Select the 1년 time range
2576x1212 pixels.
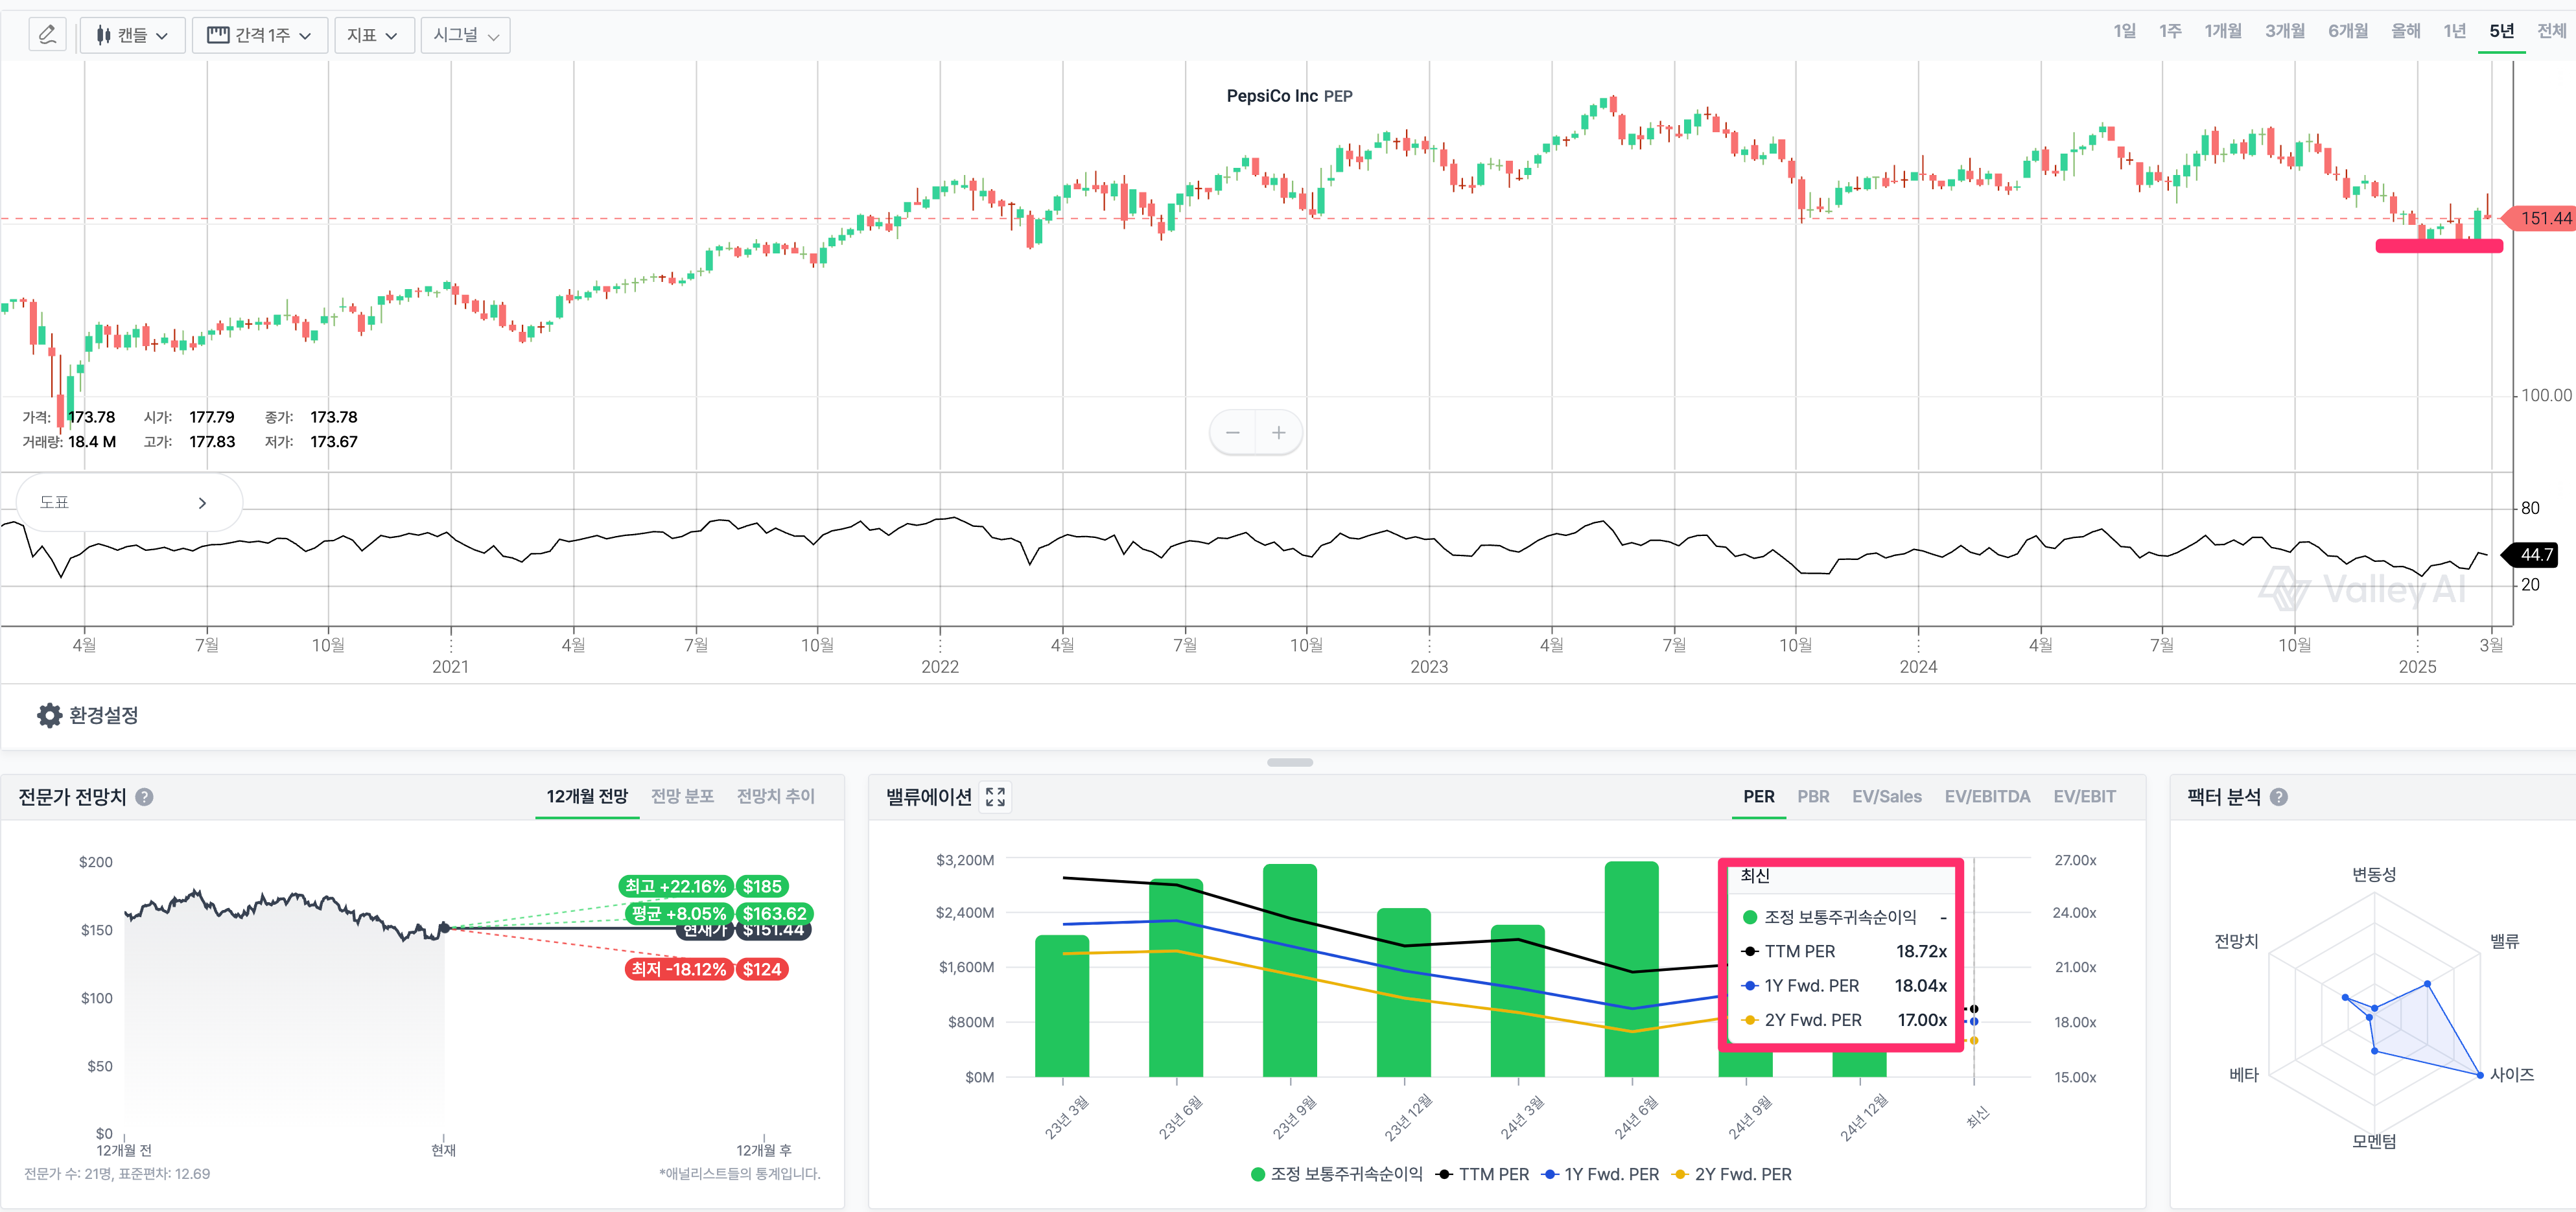pyautogui.click(x=2454, y=31)
